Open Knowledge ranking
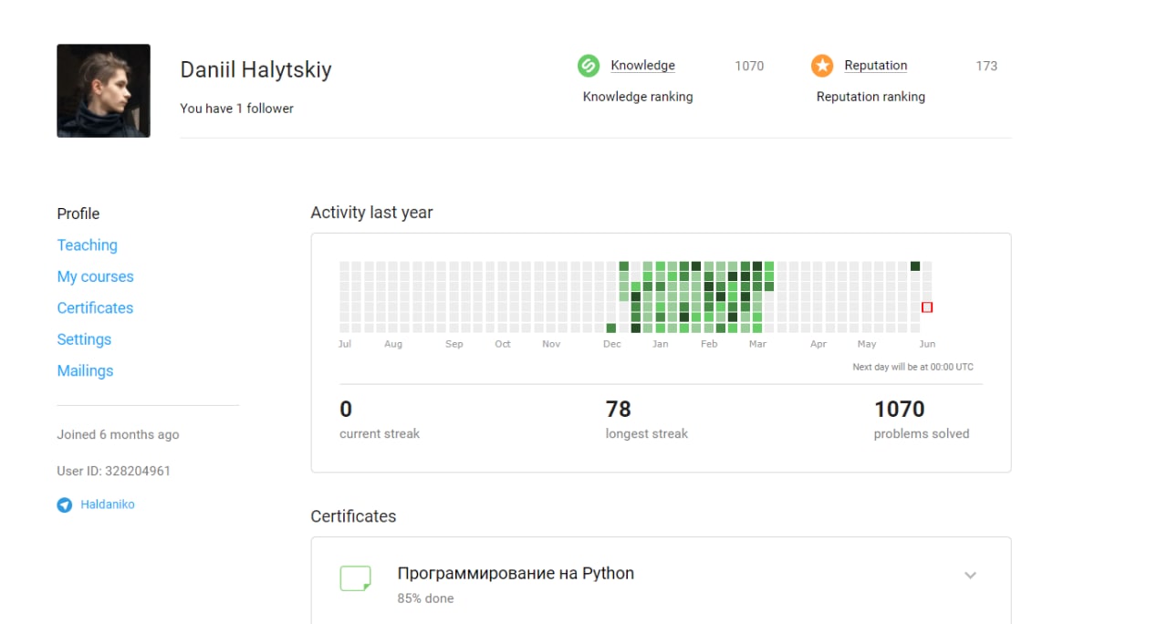This screenshot has height=624, width=1168. [638, 97]
